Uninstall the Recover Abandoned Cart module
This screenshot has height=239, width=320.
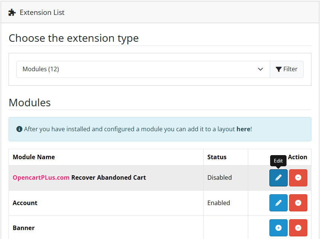point(298,178)
